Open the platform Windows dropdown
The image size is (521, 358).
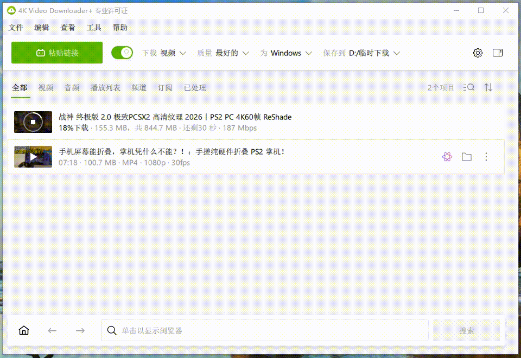pyautogui.click(x=286, y=53)
